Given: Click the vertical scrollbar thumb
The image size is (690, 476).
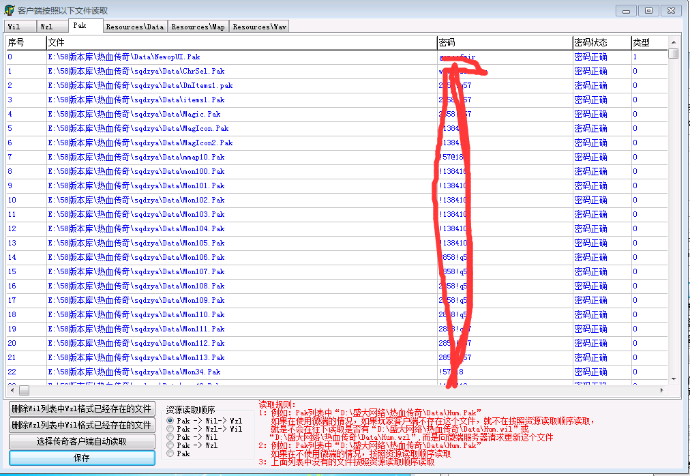Looking at the screenshot, I should (x=673, y=54).
